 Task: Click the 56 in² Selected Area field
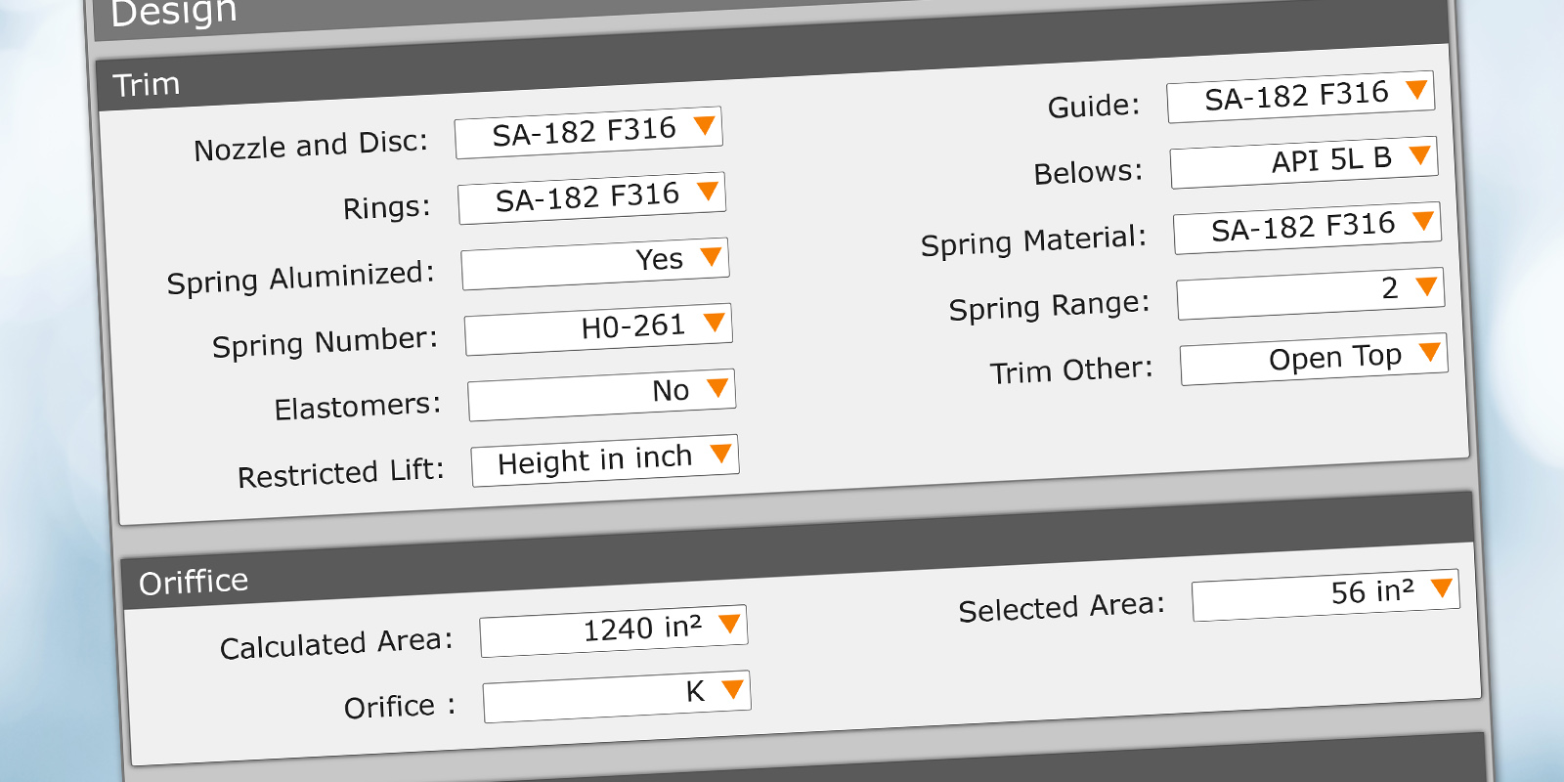1371,592
